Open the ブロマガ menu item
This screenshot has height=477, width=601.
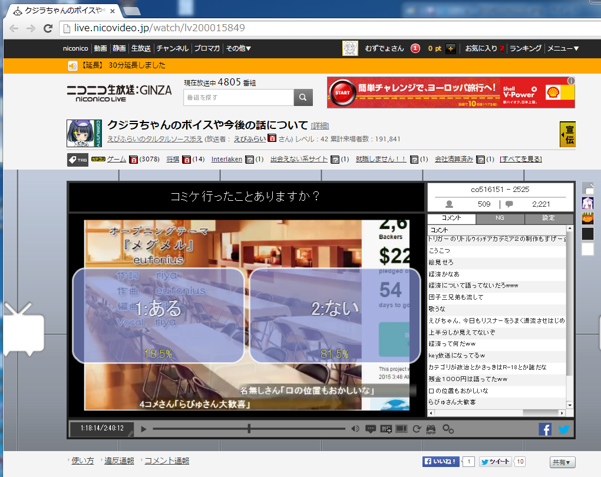(x=207, y=48)
